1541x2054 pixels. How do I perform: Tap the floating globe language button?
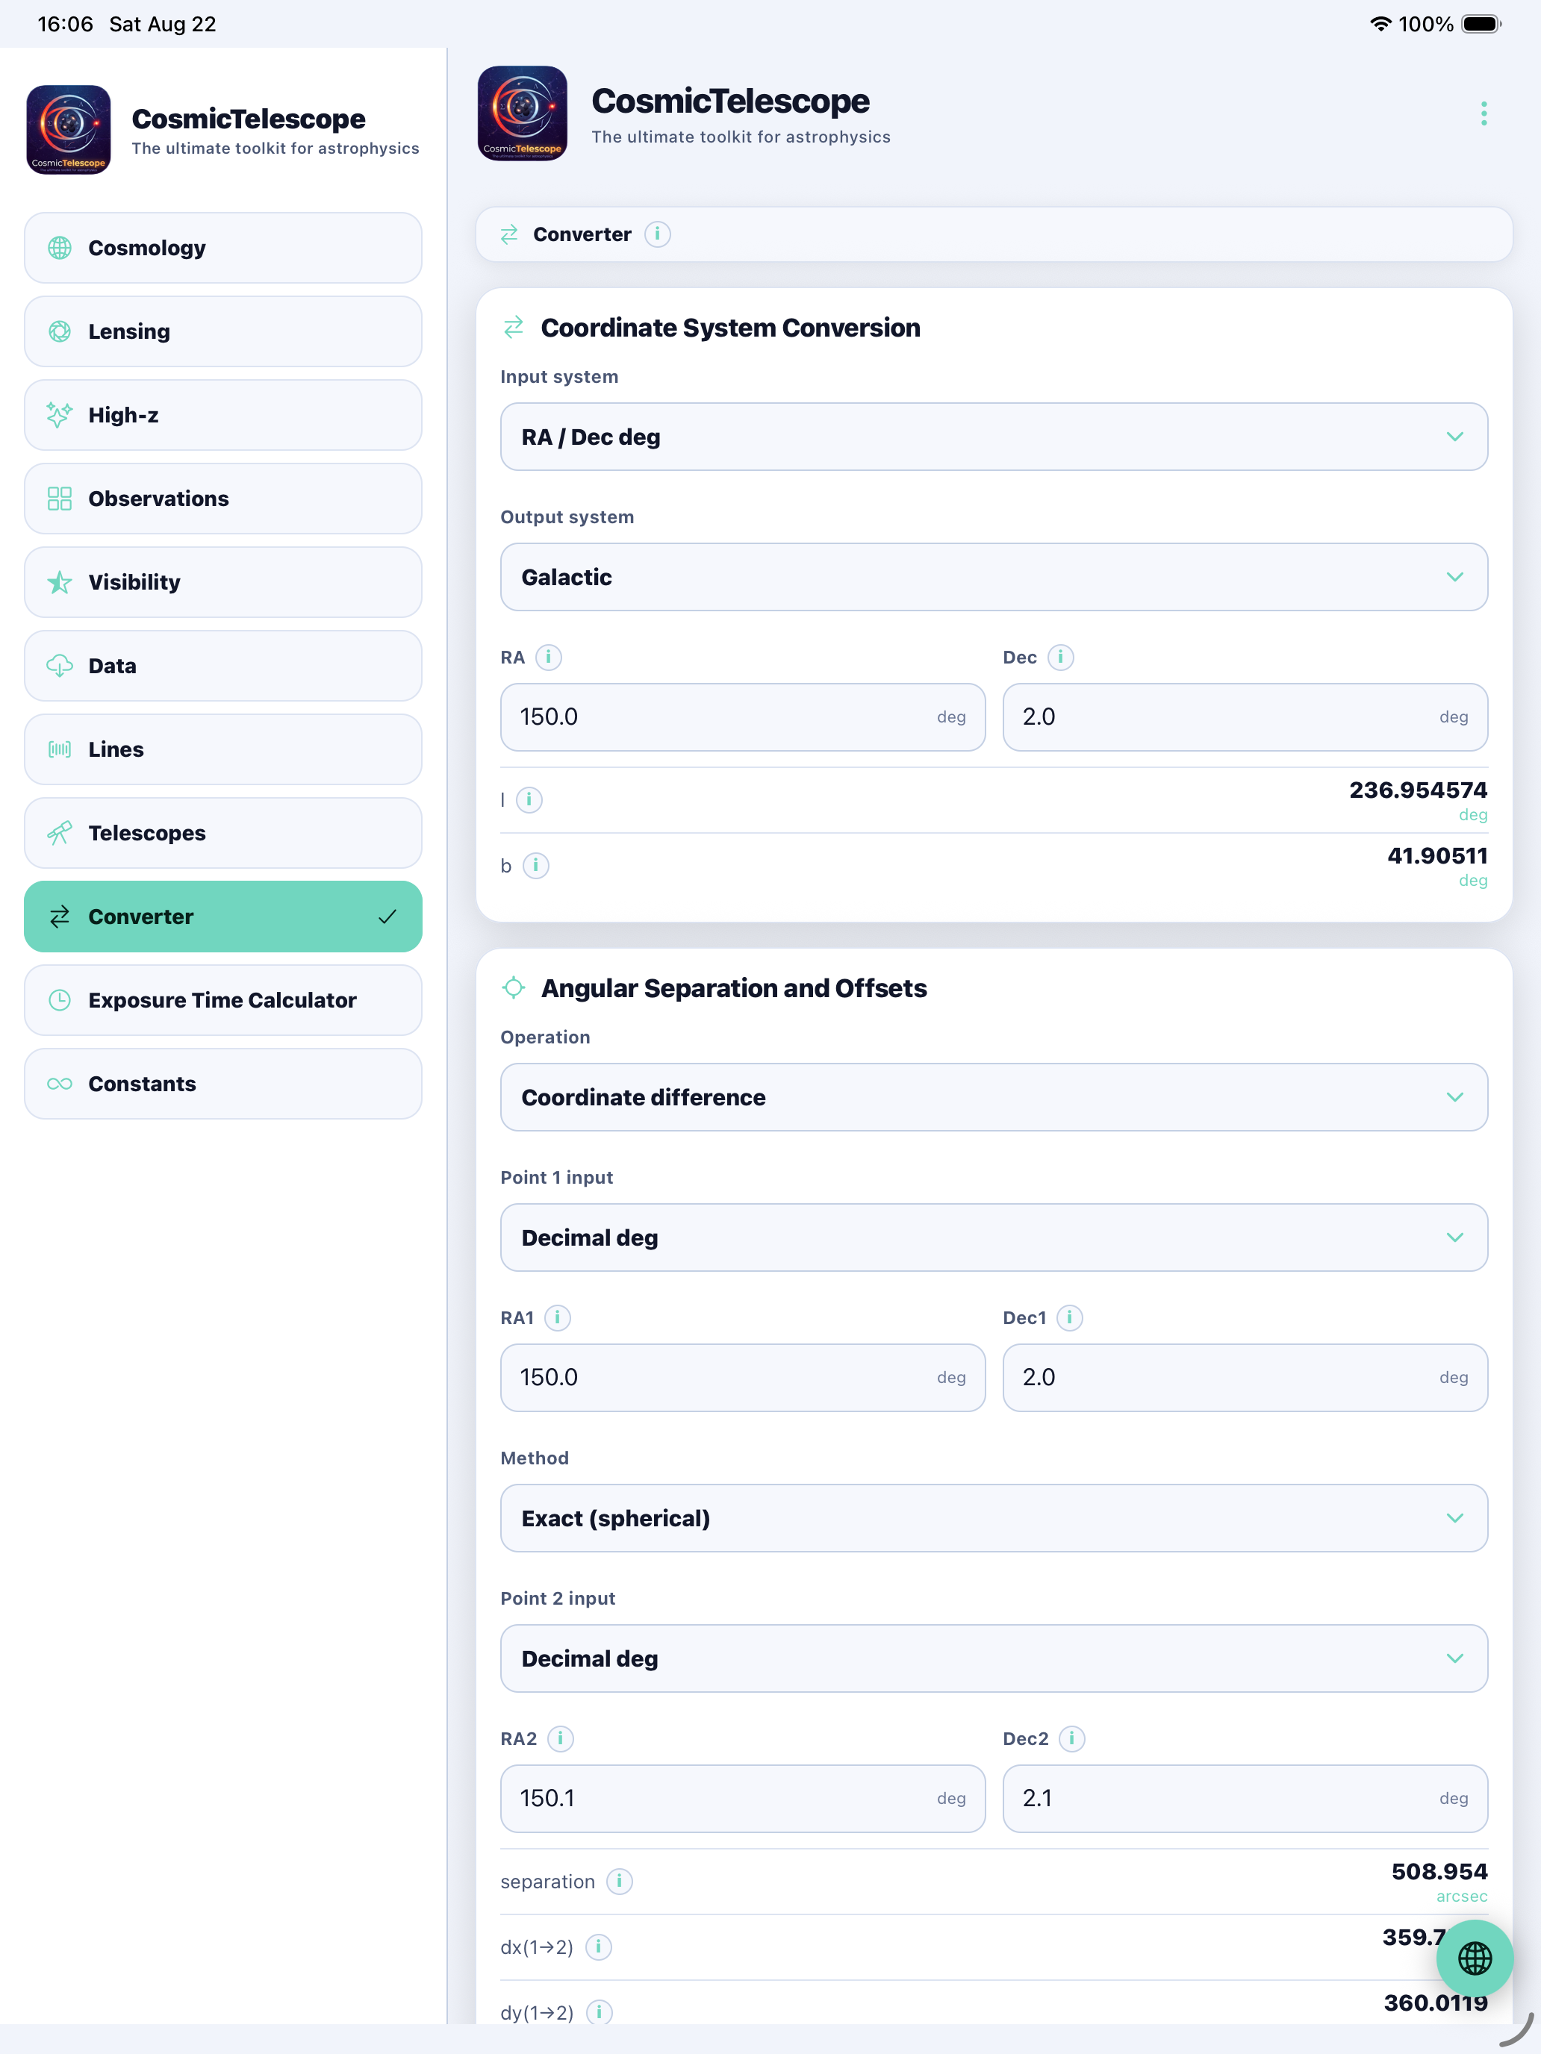1474,1958
